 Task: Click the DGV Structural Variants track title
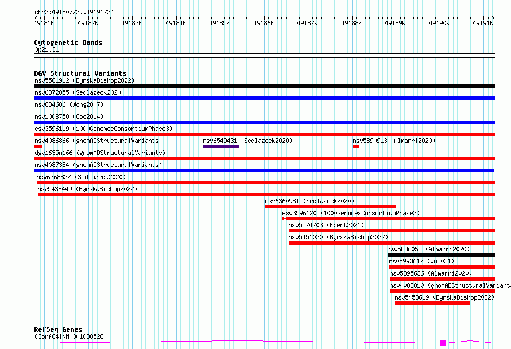click(80, 73)
